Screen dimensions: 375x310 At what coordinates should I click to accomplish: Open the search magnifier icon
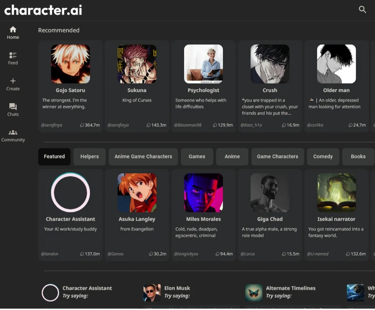click(x=362, y=10)
